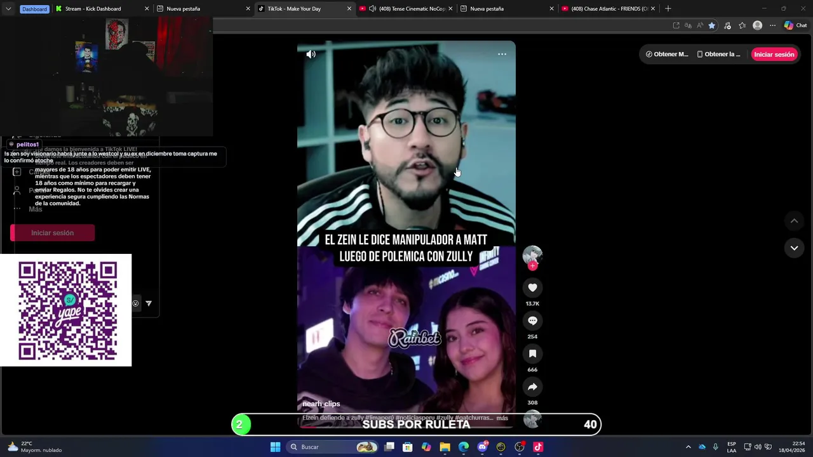Click the taskbar Buscar search box
The width and height of the screenshot is (813, 457).
point(332,447)
